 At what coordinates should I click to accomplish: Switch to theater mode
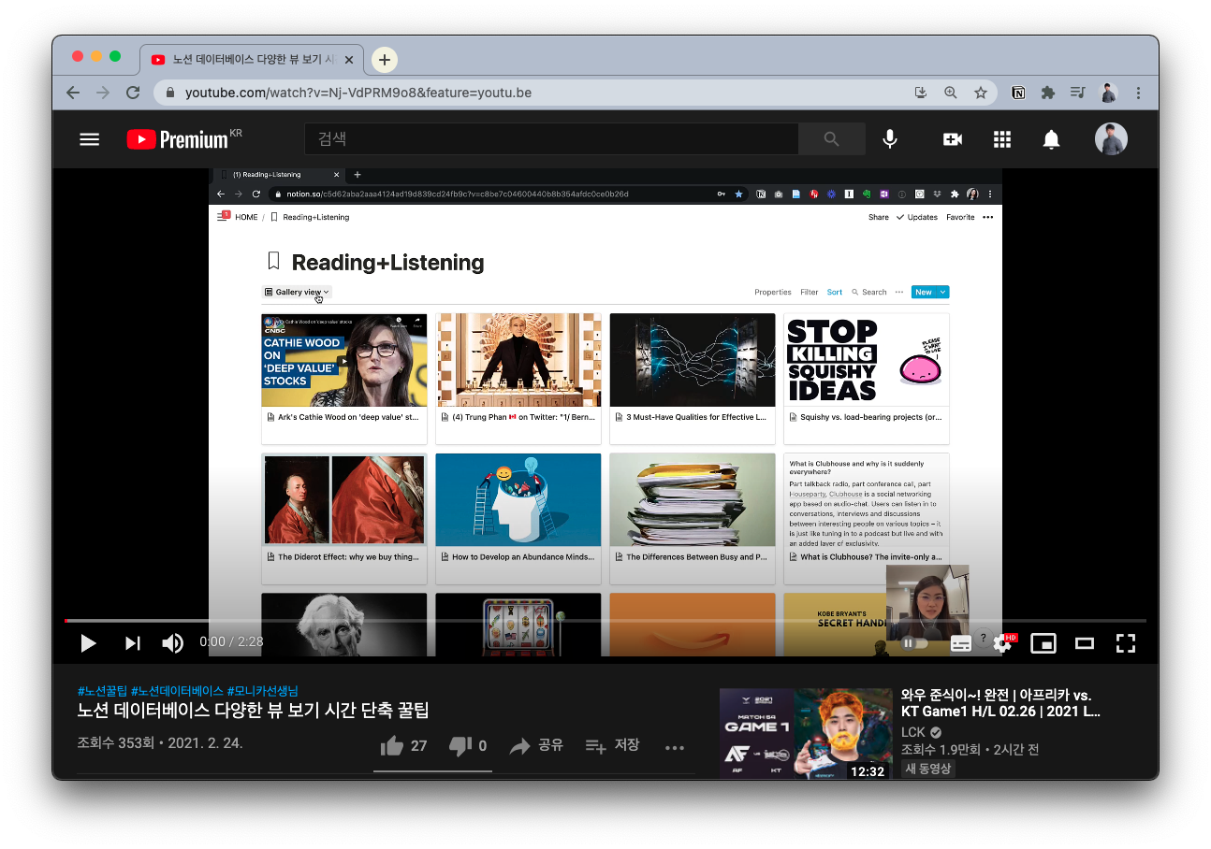coord(1085,643)
